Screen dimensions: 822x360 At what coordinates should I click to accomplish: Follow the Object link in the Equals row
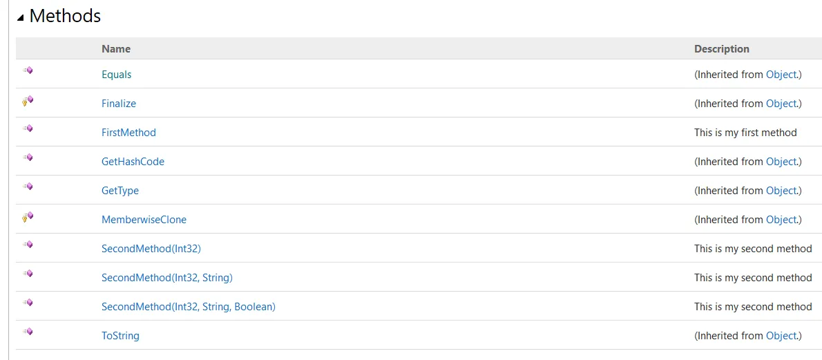(781, 75)
